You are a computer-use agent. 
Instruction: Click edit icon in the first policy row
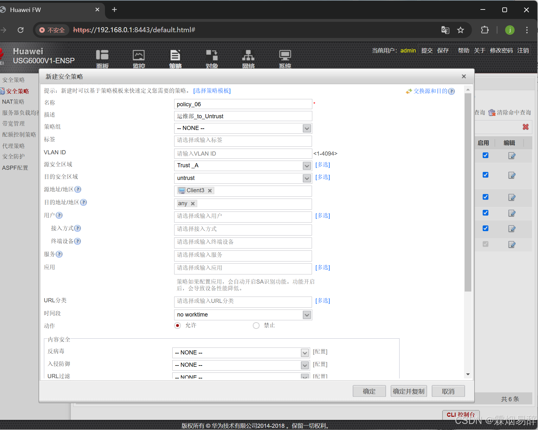(x=512, y=156)
